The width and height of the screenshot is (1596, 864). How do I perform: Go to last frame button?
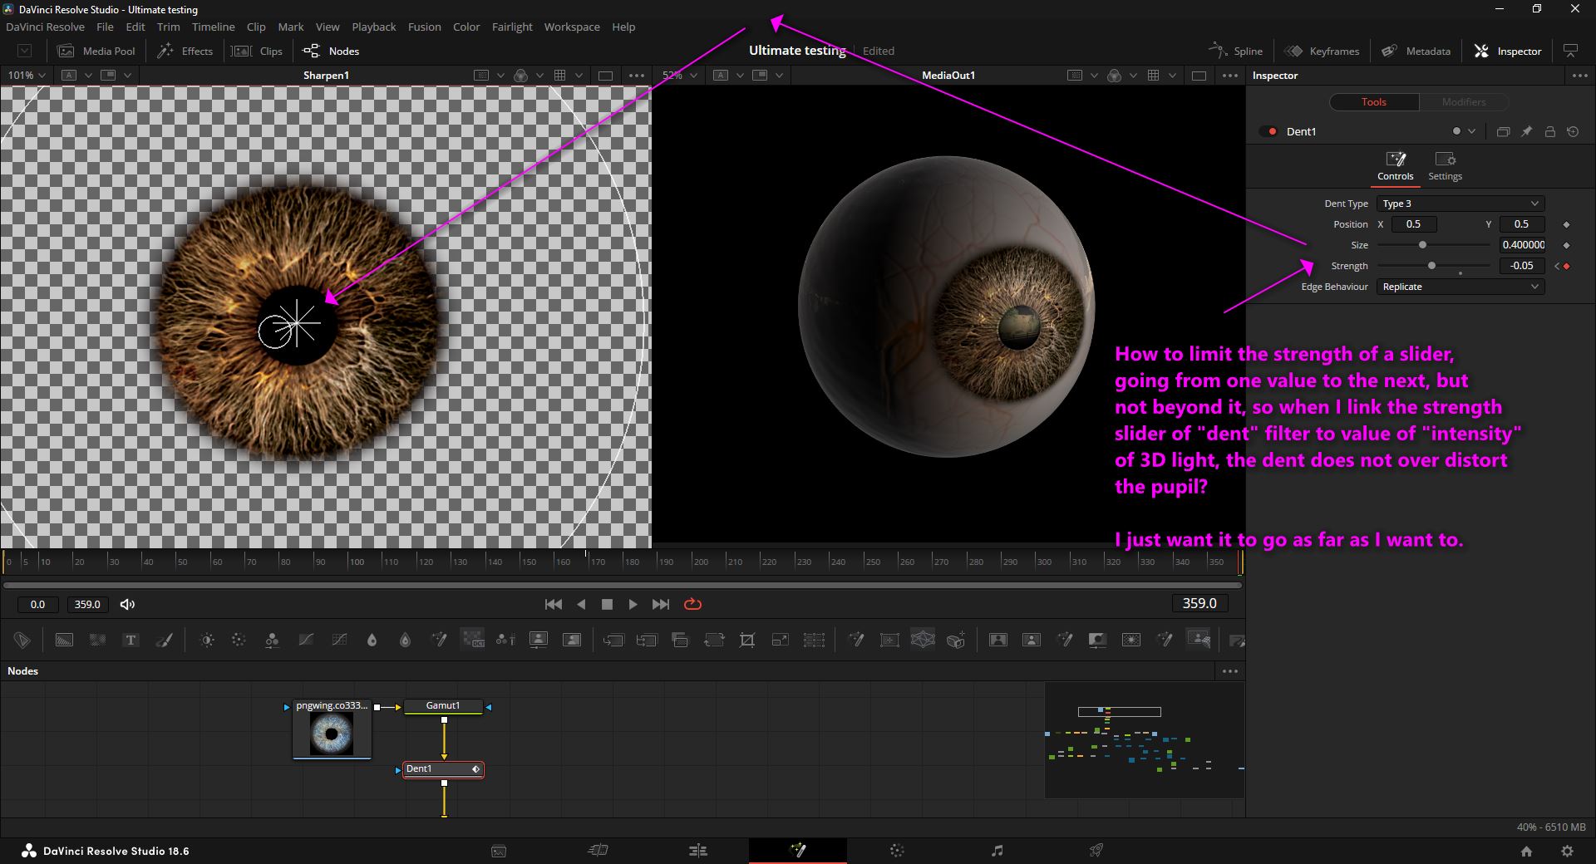click(661, 604)
